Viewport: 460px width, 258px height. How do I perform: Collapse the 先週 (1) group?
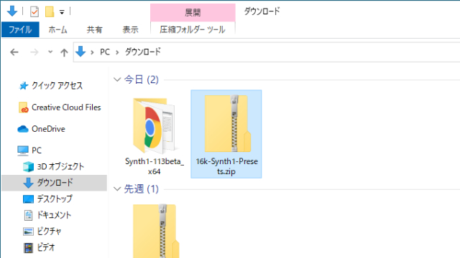[117, 189]
